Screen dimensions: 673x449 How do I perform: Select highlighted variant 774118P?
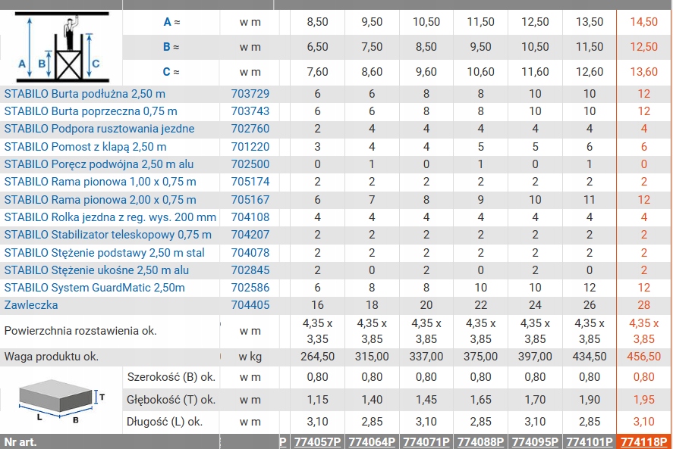point(644,442)
